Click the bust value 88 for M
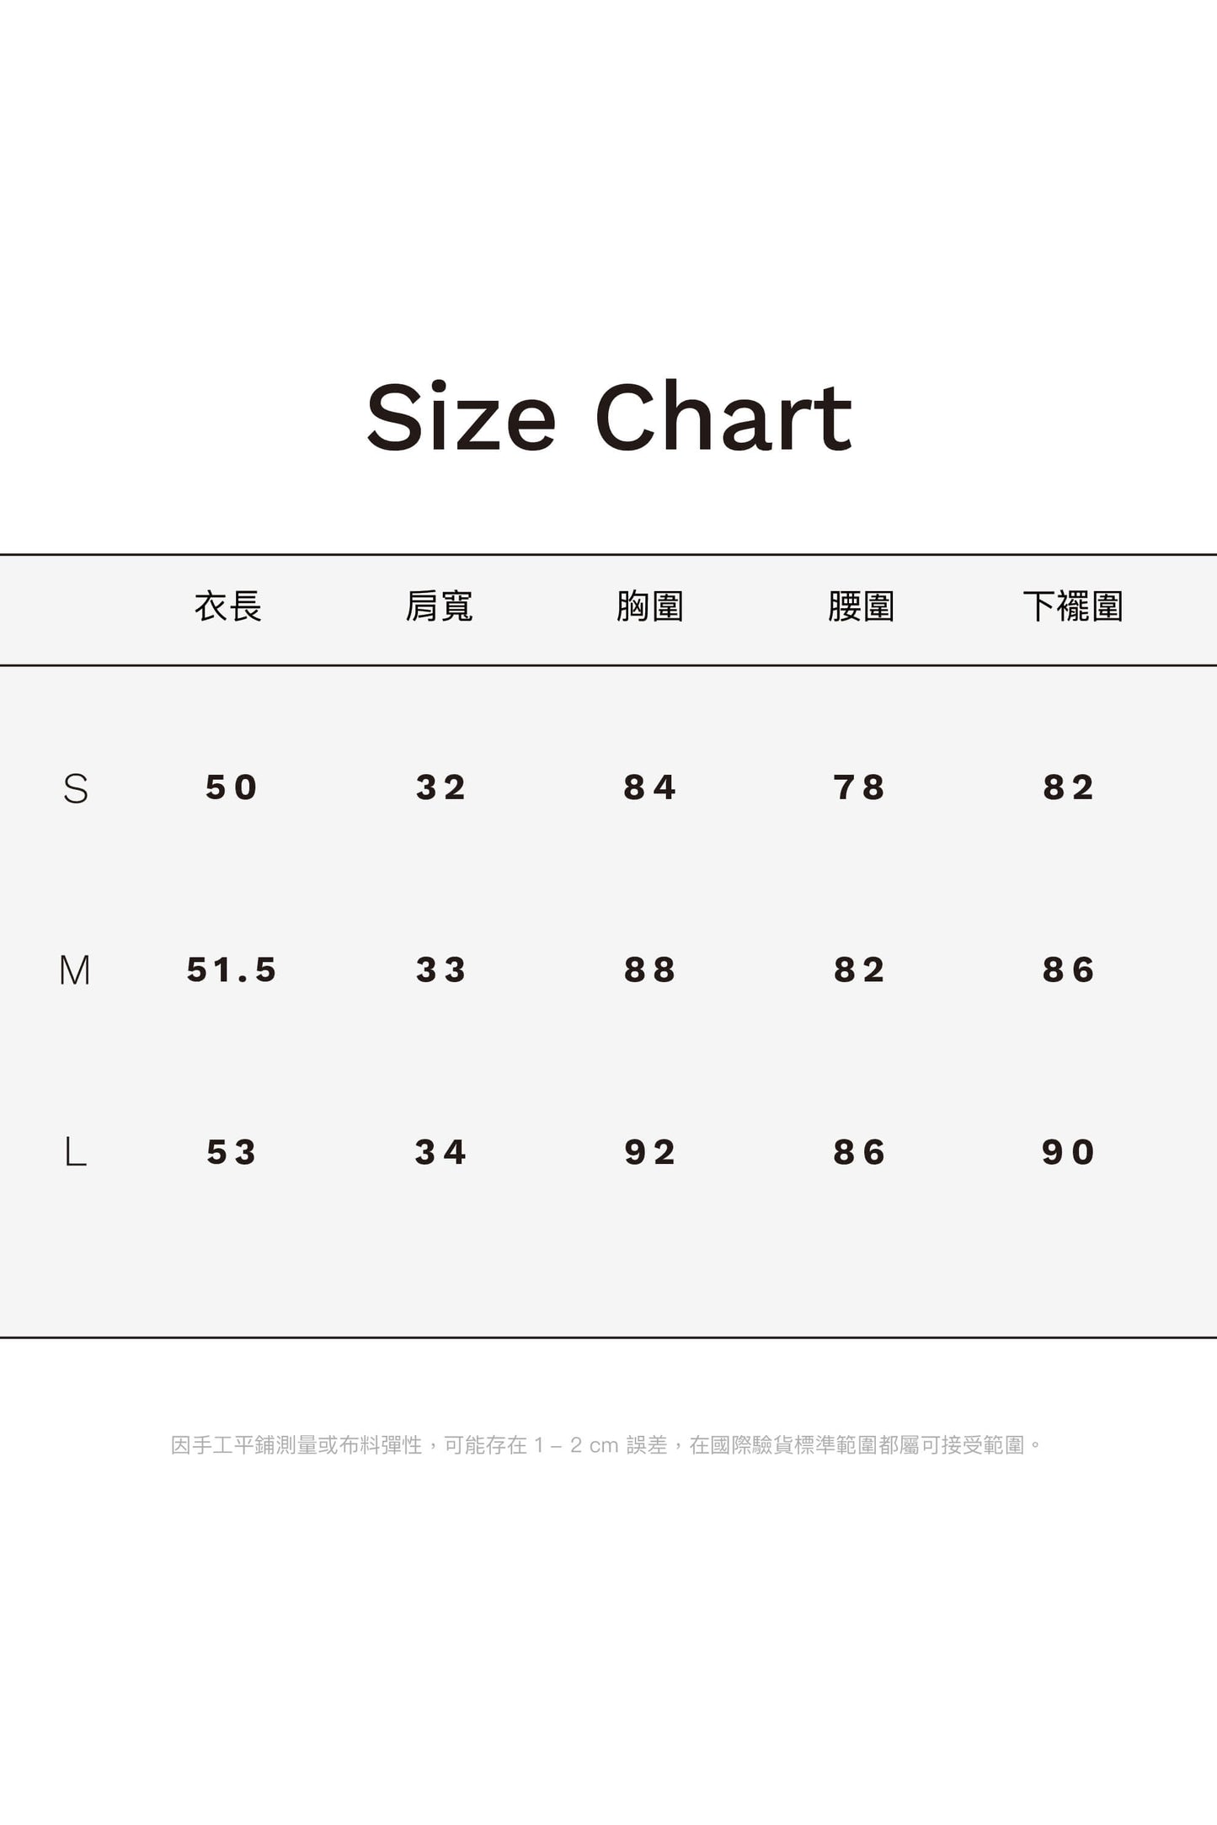The image size is (1217, 1825). pyautogui.click(x=649, y=970)
